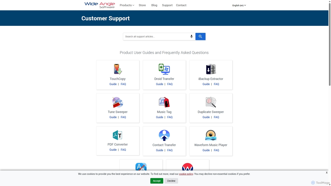
Task: Open the Tune Sweeper FAQ link
Action: (x=123, y=117)
